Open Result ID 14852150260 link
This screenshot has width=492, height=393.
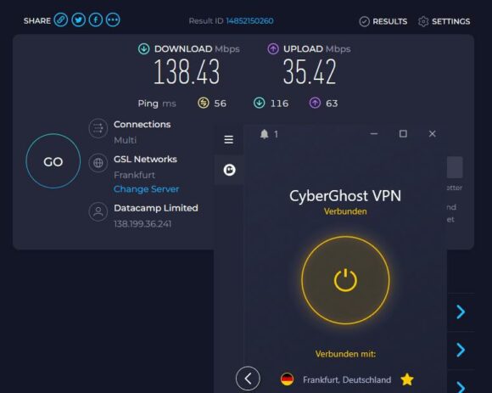click(x=249, y=21)
